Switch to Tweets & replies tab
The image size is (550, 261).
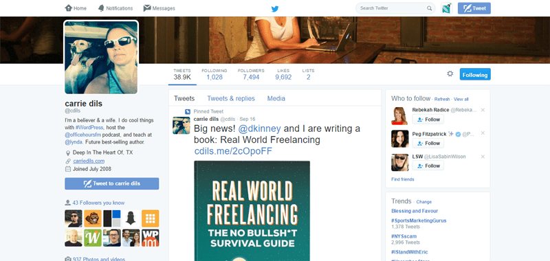click(x=231, y=98)
